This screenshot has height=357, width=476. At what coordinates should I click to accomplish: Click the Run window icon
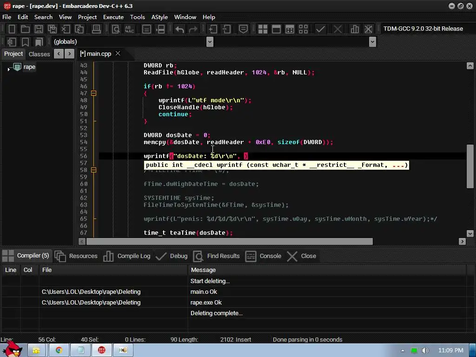tap(276, 29)
